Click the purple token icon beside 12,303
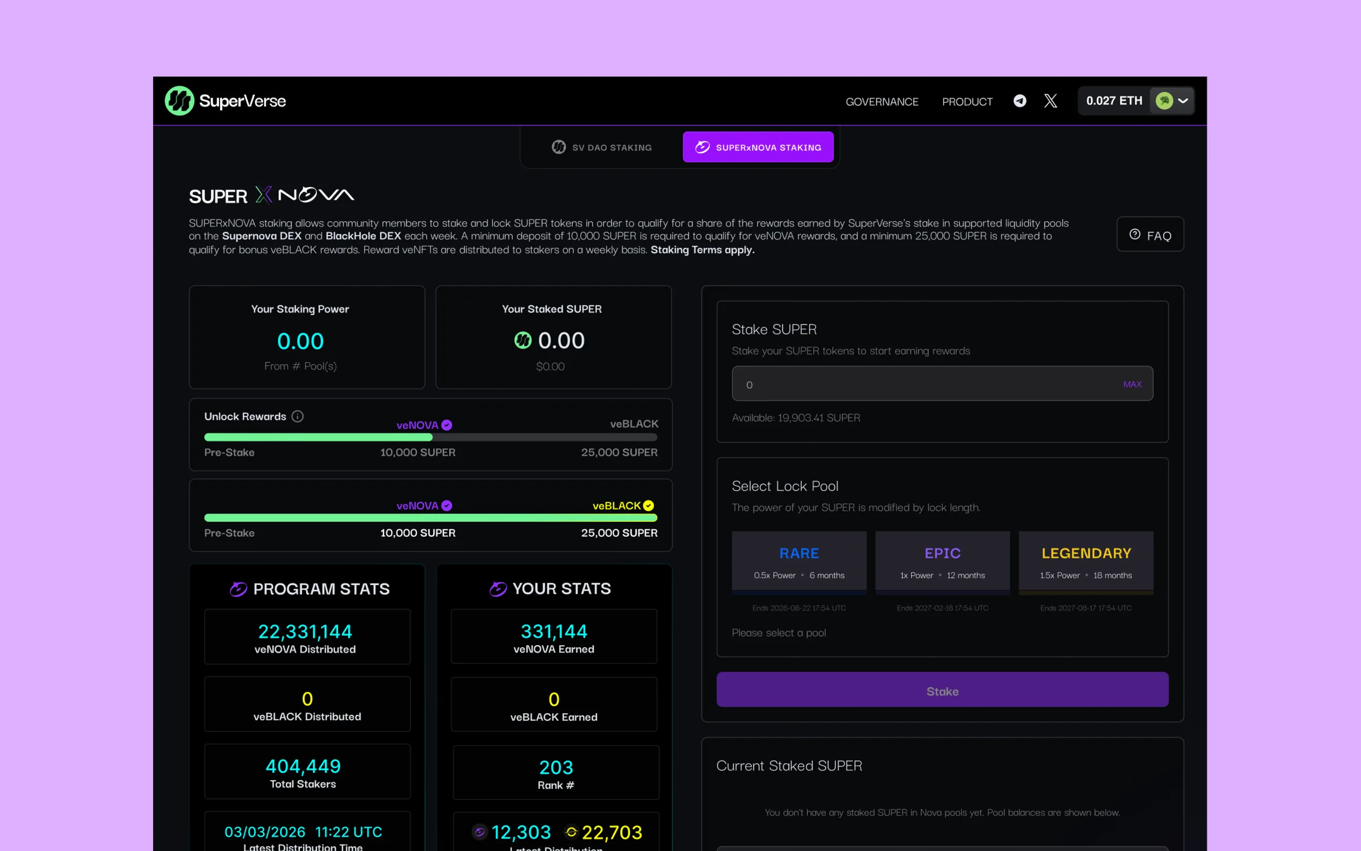Viewport: 1361px width, 851px height. [480, 832]
